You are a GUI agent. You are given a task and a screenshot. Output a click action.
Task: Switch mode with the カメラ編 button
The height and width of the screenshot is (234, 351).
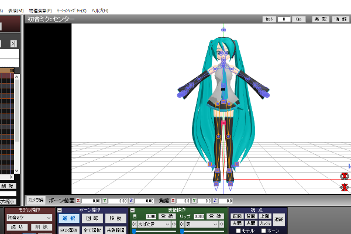coord(36,200)
